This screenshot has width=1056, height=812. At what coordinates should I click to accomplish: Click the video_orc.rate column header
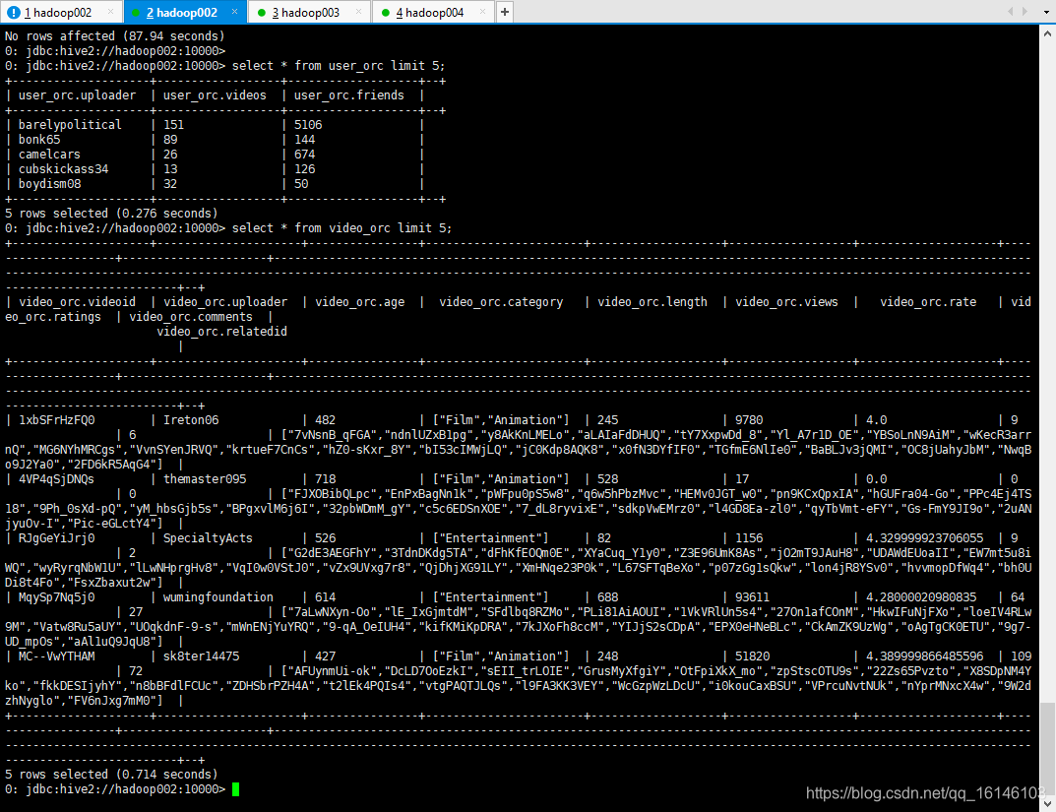tap(928, 302)
